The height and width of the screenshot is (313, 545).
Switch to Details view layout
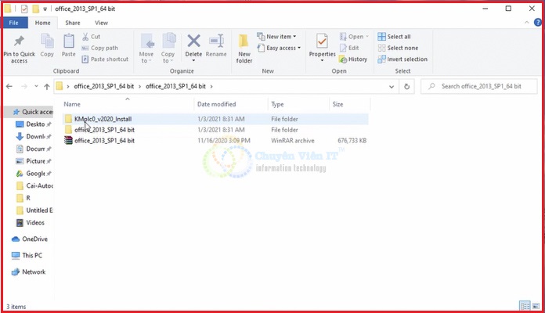pyautogui.click(x=525, y=306)
